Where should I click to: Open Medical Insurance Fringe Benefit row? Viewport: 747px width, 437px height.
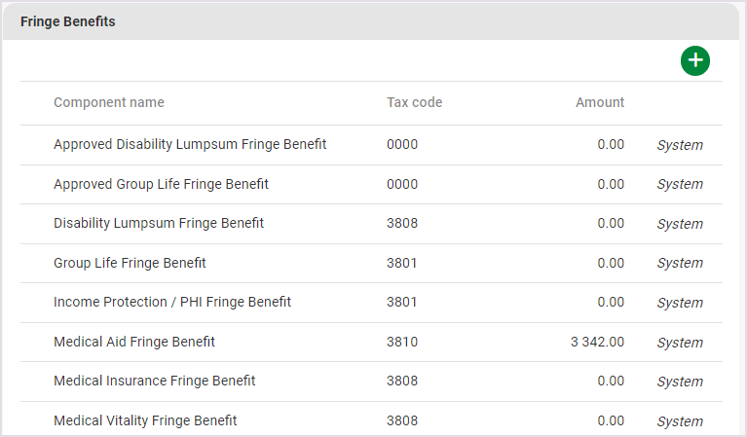click(x=155, y=381)
